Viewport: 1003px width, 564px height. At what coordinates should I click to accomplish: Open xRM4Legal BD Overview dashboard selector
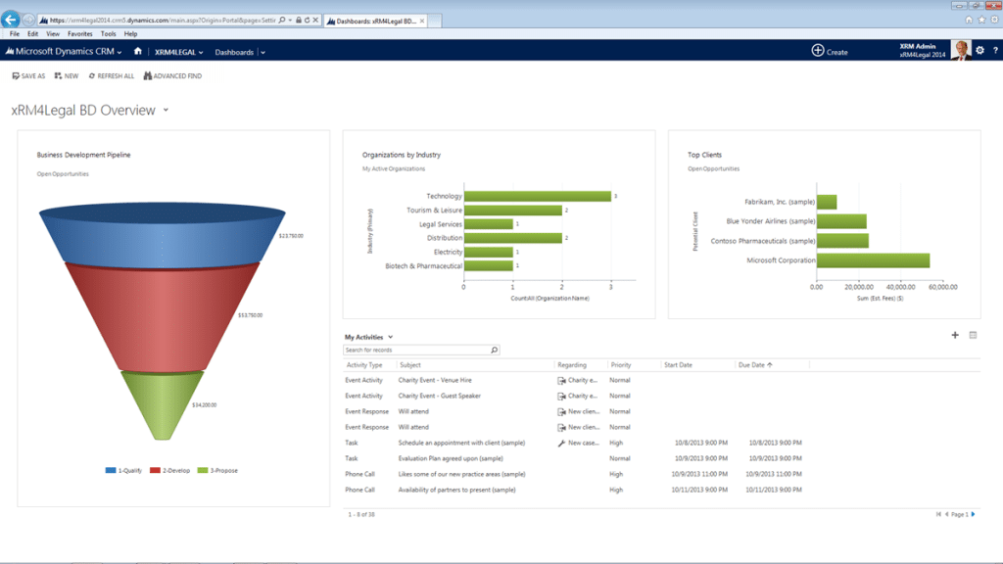pyautogui.click(x=166, y=110)
